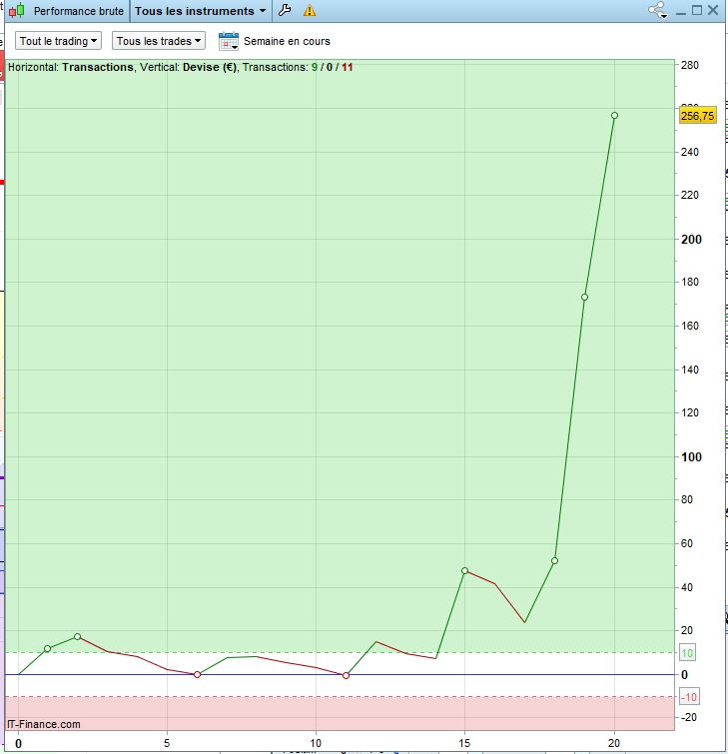Screen dimensions: 728x754
Task: Click the candlestick chart icon in title bar
Action: tap(17, 11)
